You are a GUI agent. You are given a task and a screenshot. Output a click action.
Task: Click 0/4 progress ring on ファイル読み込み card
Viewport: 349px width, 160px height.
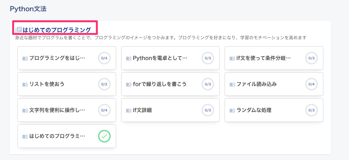(x=311, y=84)
